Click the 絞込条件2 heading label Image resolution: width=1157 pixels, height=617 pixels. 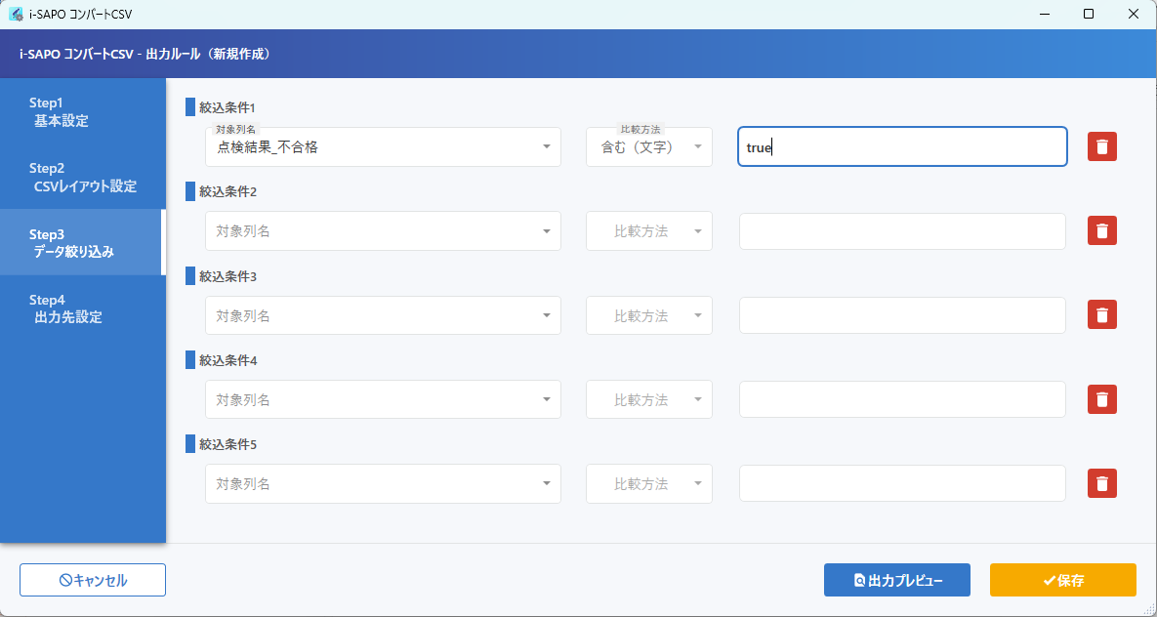(228, 192)
